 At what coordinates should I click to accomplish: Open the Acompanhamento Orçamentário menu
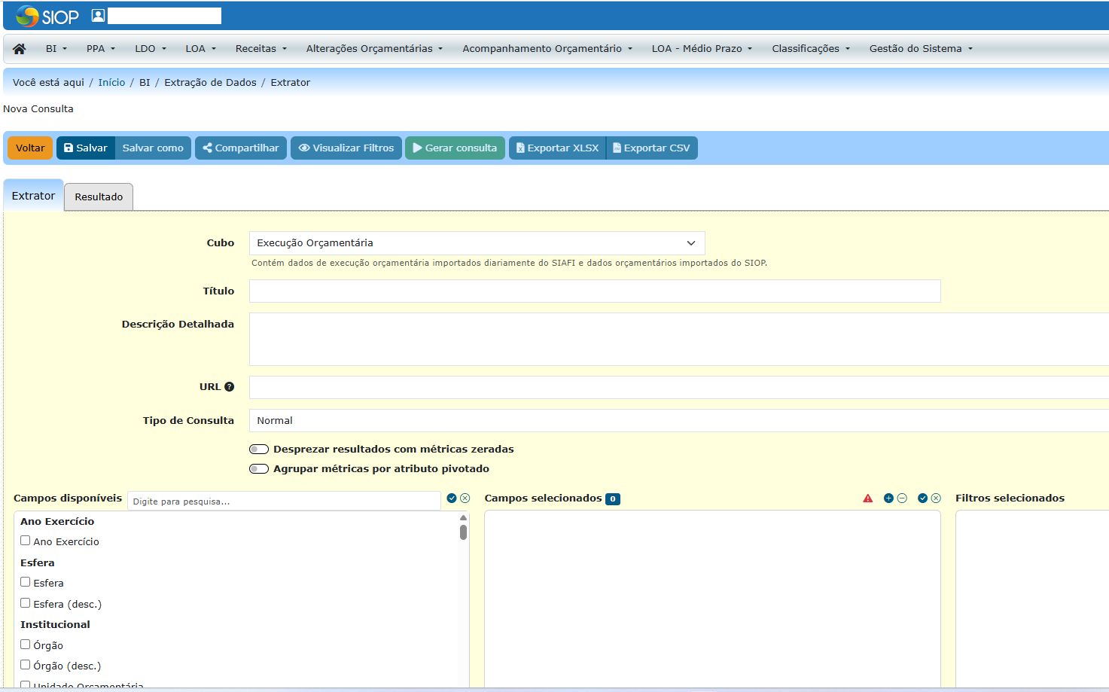tap(547, 48)
